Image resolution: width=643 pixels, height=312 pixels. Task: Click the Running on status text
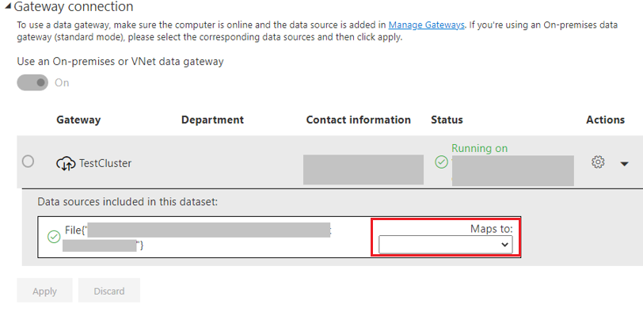pos(479,148)
